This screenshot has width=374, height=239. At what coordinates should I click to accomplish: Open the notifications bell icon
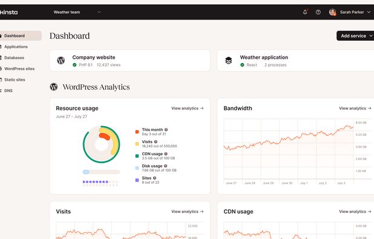305,12
